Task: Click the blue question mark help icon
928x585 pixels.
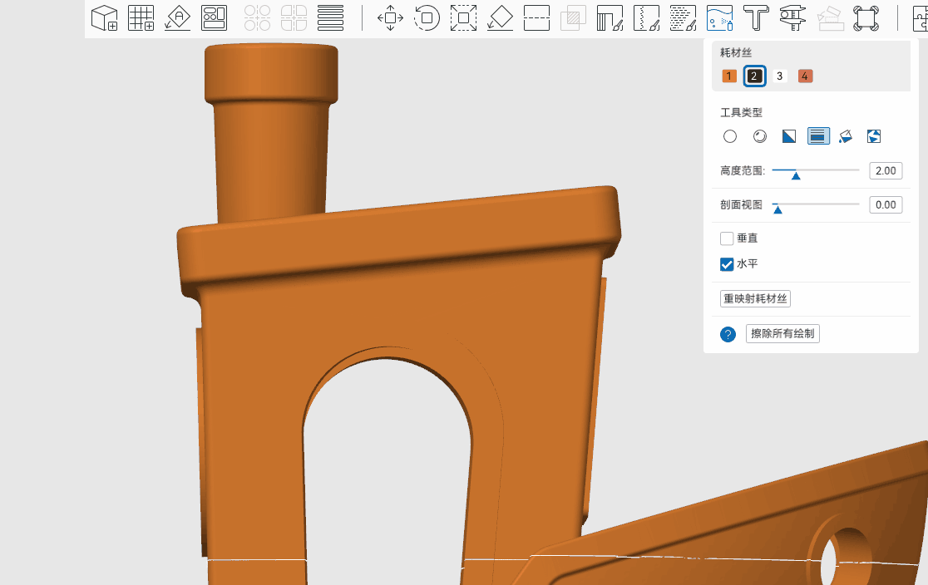Action: click(728, 334)
